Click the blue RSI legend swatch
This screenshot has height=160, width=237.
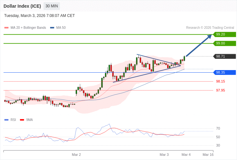(6, 120)
